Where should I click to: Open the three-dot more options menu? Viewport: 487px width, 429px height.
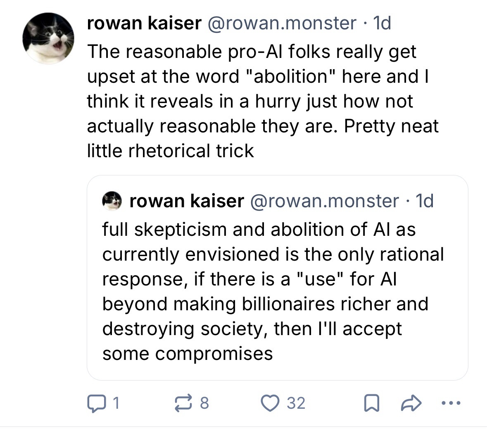point(451,403)
